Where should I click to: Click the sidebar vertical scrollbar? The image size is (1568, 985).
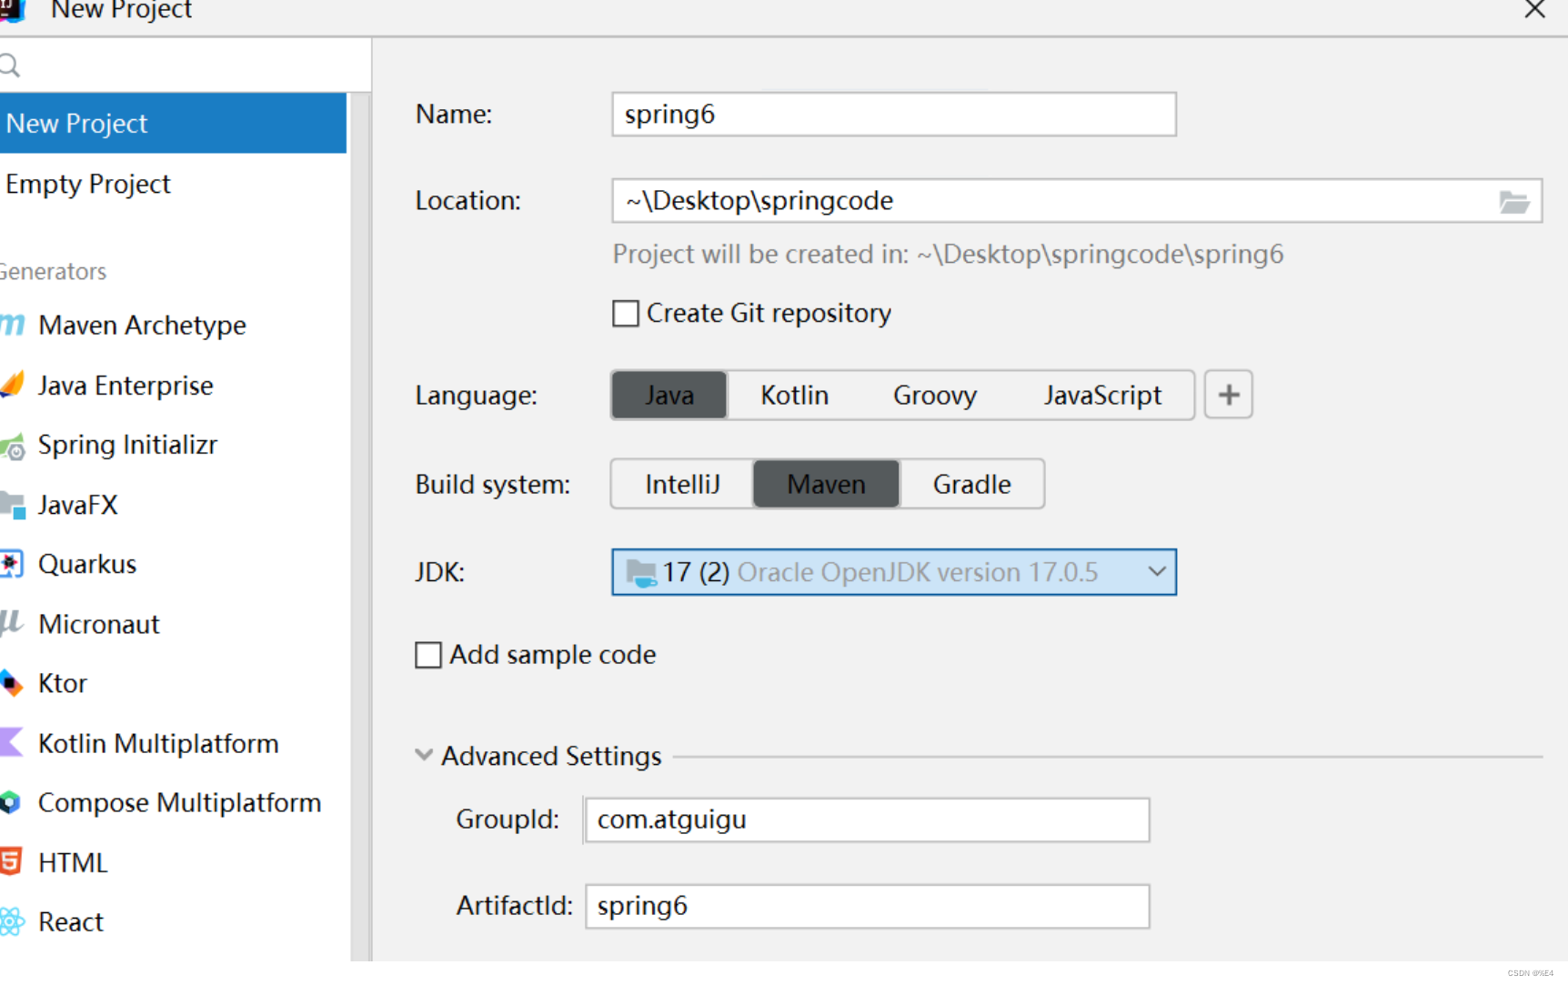coord(360,527)
